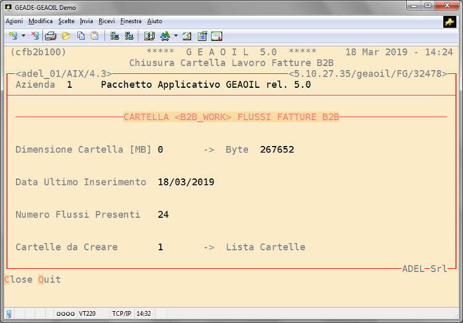Open the Finestra menu
This screenshot has width=463, height=323.
[131, 21]
